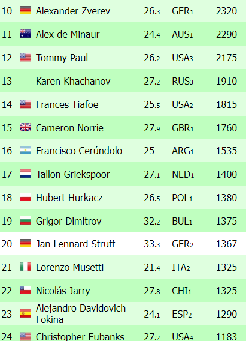246x341 pixels.
Task: Click the Spanish flag next to Davidovich Fokina
Action: click(x=25, y=313)
